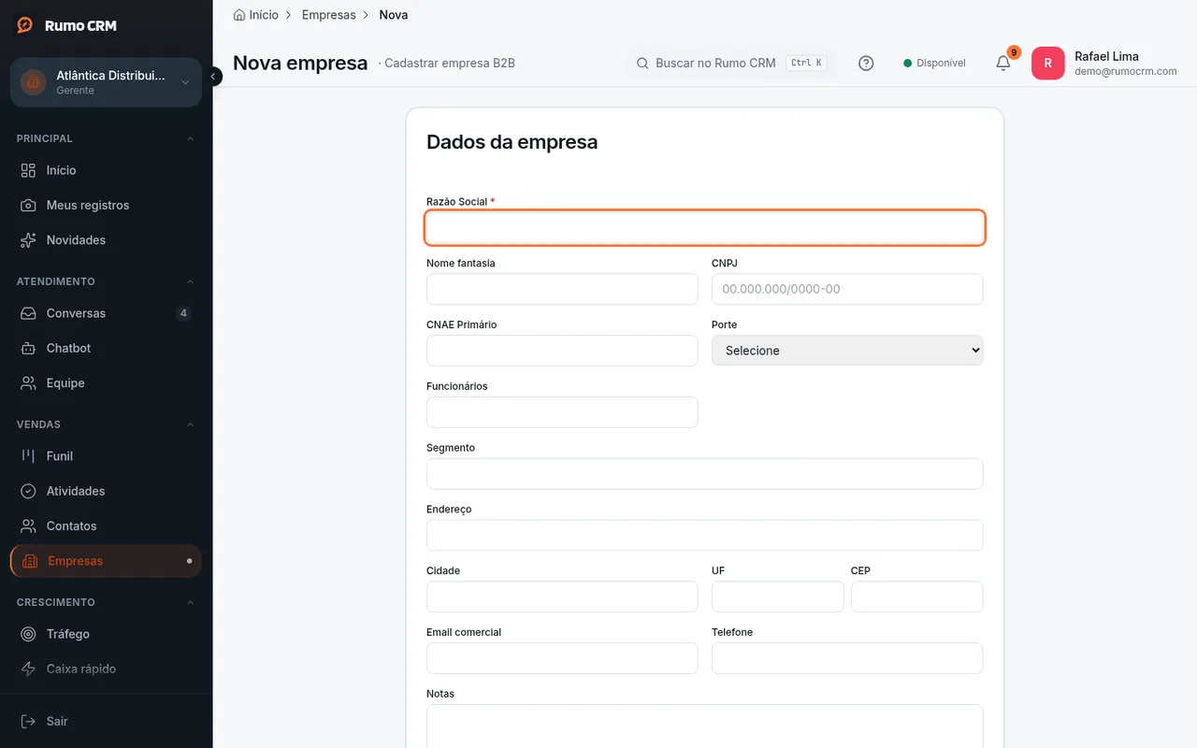Click the Chatbot robot icon

tap(29, 348)
